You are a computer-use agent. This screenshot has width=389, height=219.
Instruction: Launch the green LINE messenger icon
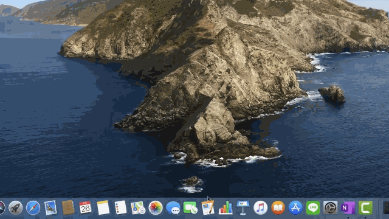pyautogui.click(x=313, y=208)
